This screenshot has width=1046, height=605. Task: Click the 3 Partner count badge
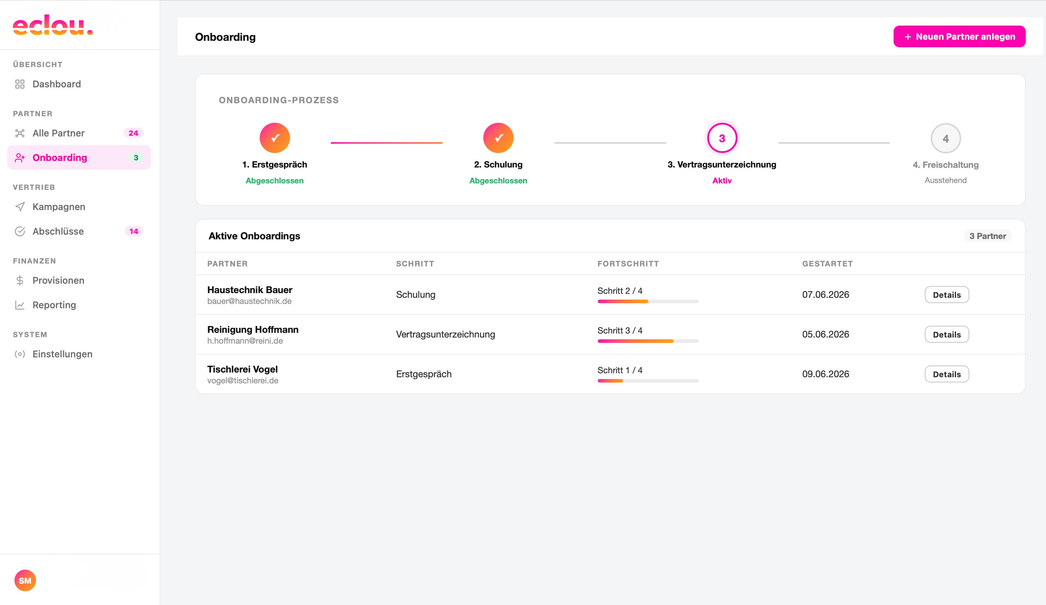point(987,236)
